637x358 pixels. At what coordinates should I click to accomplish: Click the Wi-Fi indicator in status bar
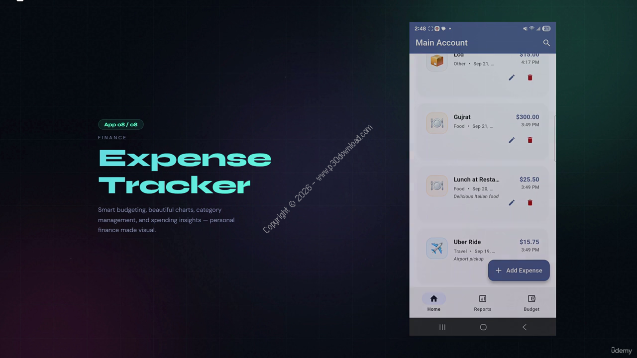[531, 29]
